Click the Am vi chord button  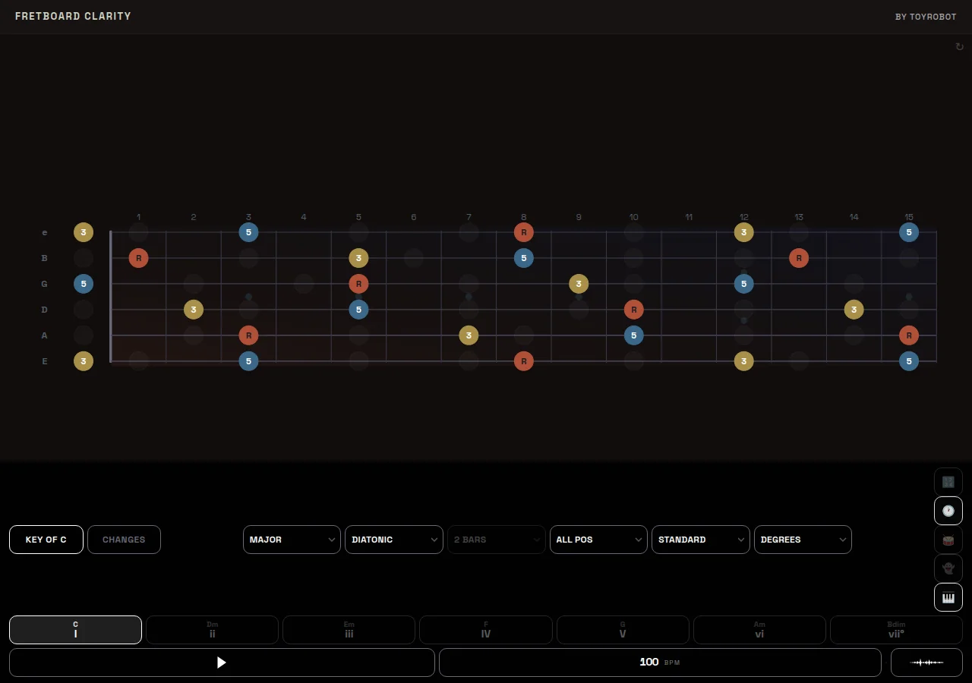[x=759, y=630]
